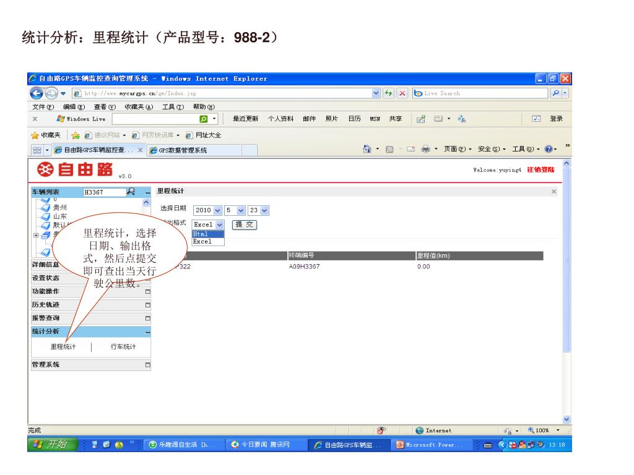
Task: Click the RSS feeds icon
Action: [389, 149]
